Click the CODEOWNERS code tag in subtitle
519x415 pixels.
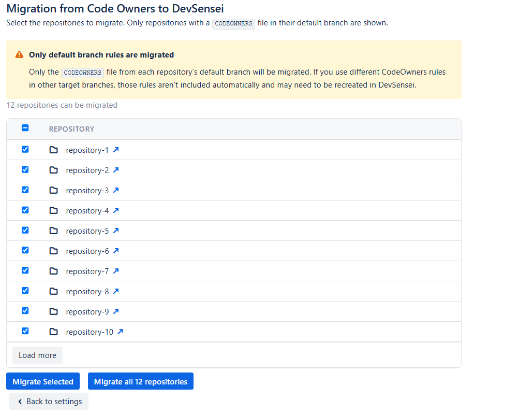click(x=234, y=23)
